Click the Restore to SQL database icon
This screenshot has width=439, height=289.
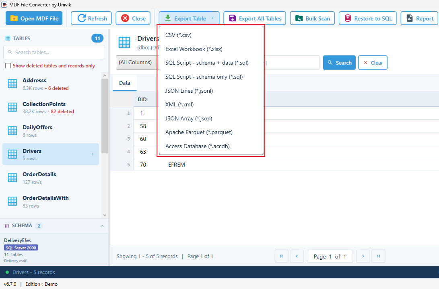(347, 18)
